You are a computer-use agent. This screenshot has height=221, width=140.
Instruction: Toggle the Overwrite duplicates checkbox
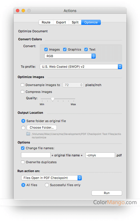coord(23,162)
